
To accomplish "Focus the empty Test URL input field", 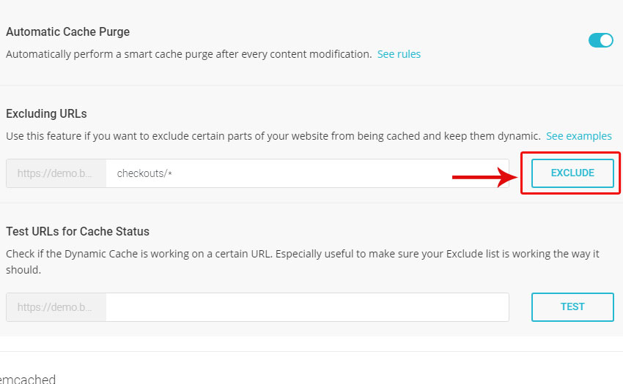I will coord(307,307).
